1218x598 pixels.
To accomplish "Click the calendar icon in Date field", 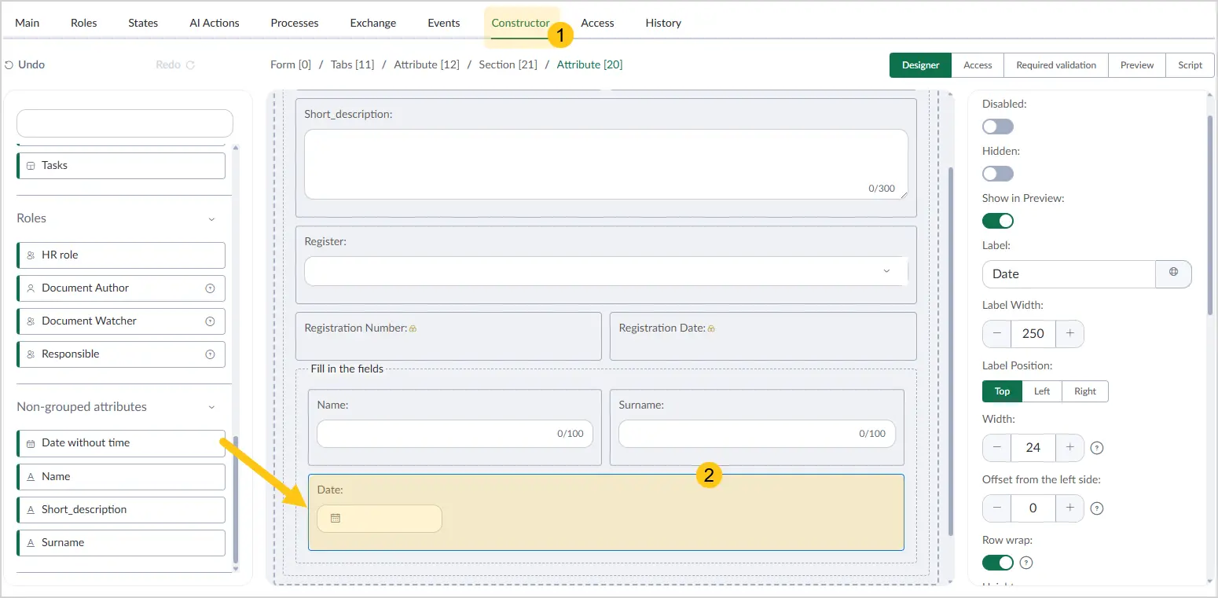I will tap(336, 519).
